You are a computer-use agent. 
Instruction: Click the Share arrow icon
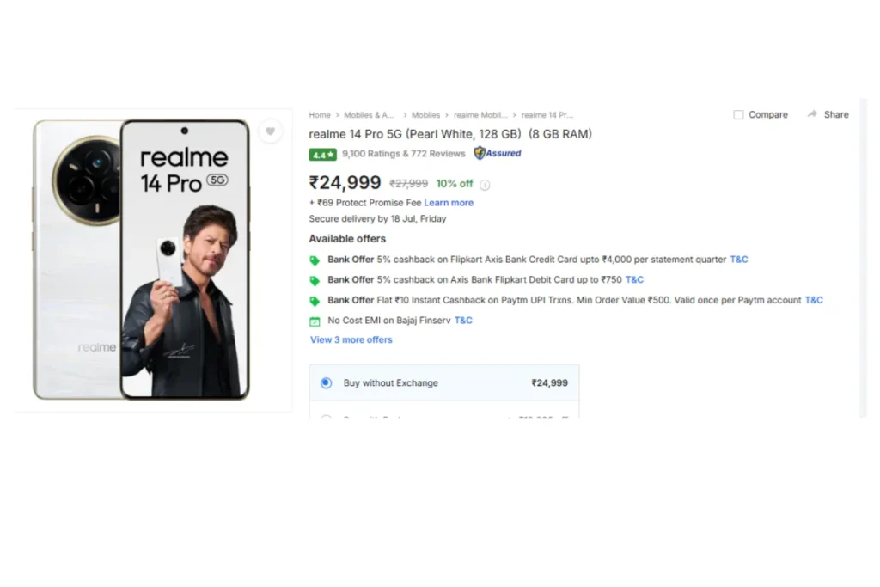coord(812,114)
